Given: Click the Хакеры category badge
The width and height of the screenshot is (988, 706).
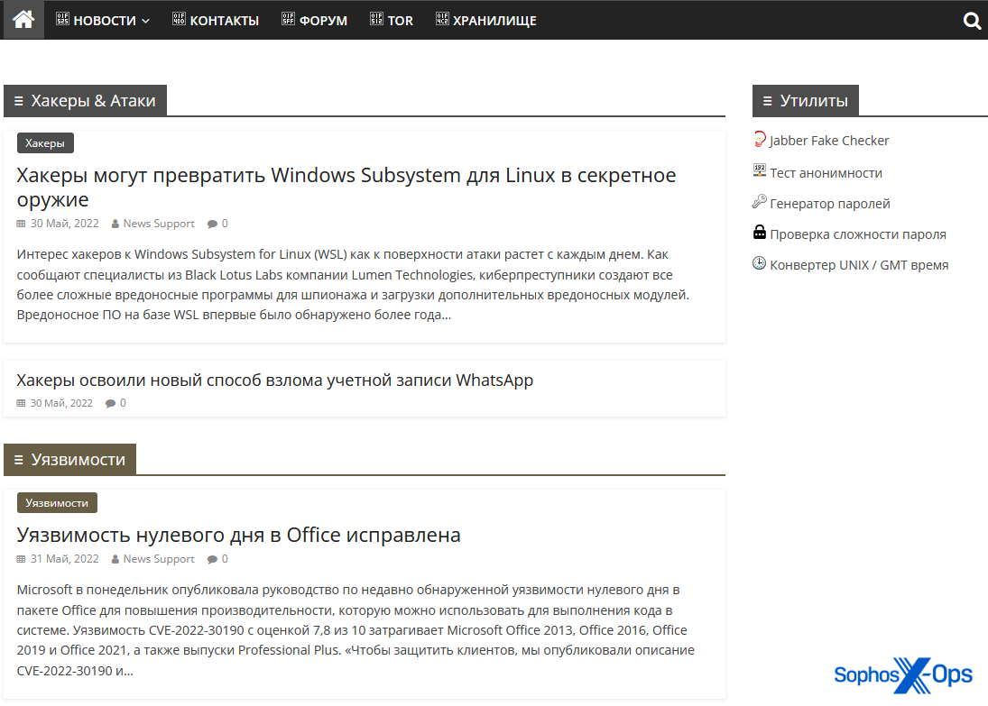Looking at the screenshot, I should (x=44, y=142).
